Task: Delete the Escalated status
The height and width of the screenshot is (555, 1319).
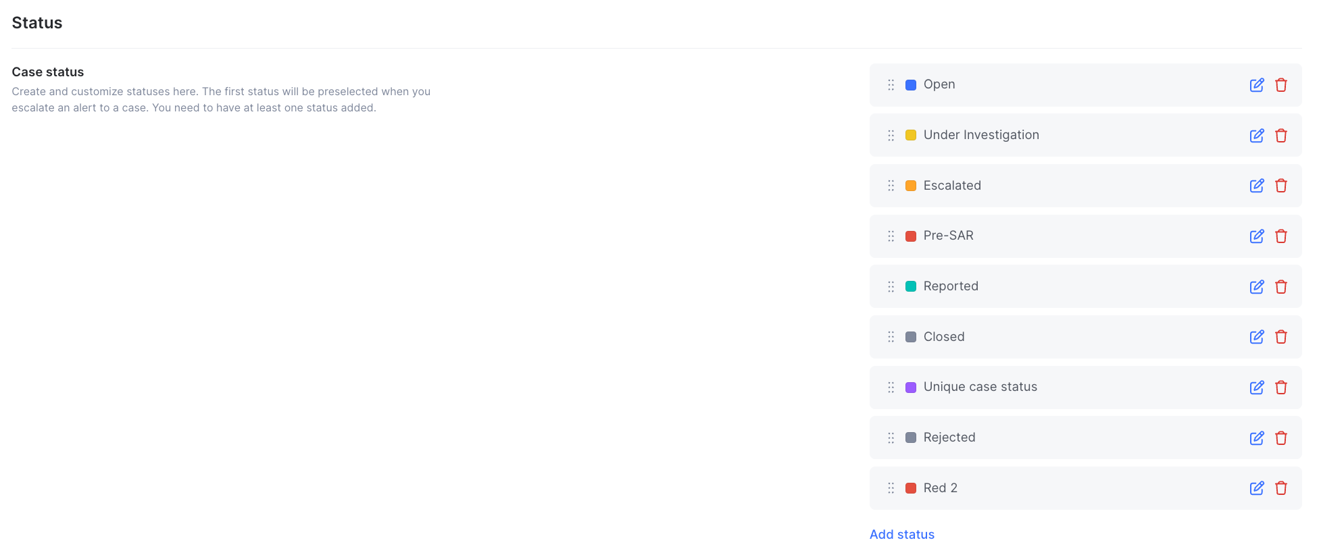Action: click(1281, 186)
